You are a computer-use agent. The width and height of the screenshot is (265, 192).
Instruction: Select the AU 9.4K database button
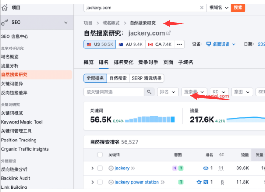tap(131, 44)
